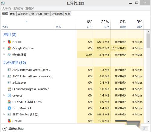151x132 pixels.
Task: Expand the Google Chrome app entry
Action: click(x=4, y=48)
